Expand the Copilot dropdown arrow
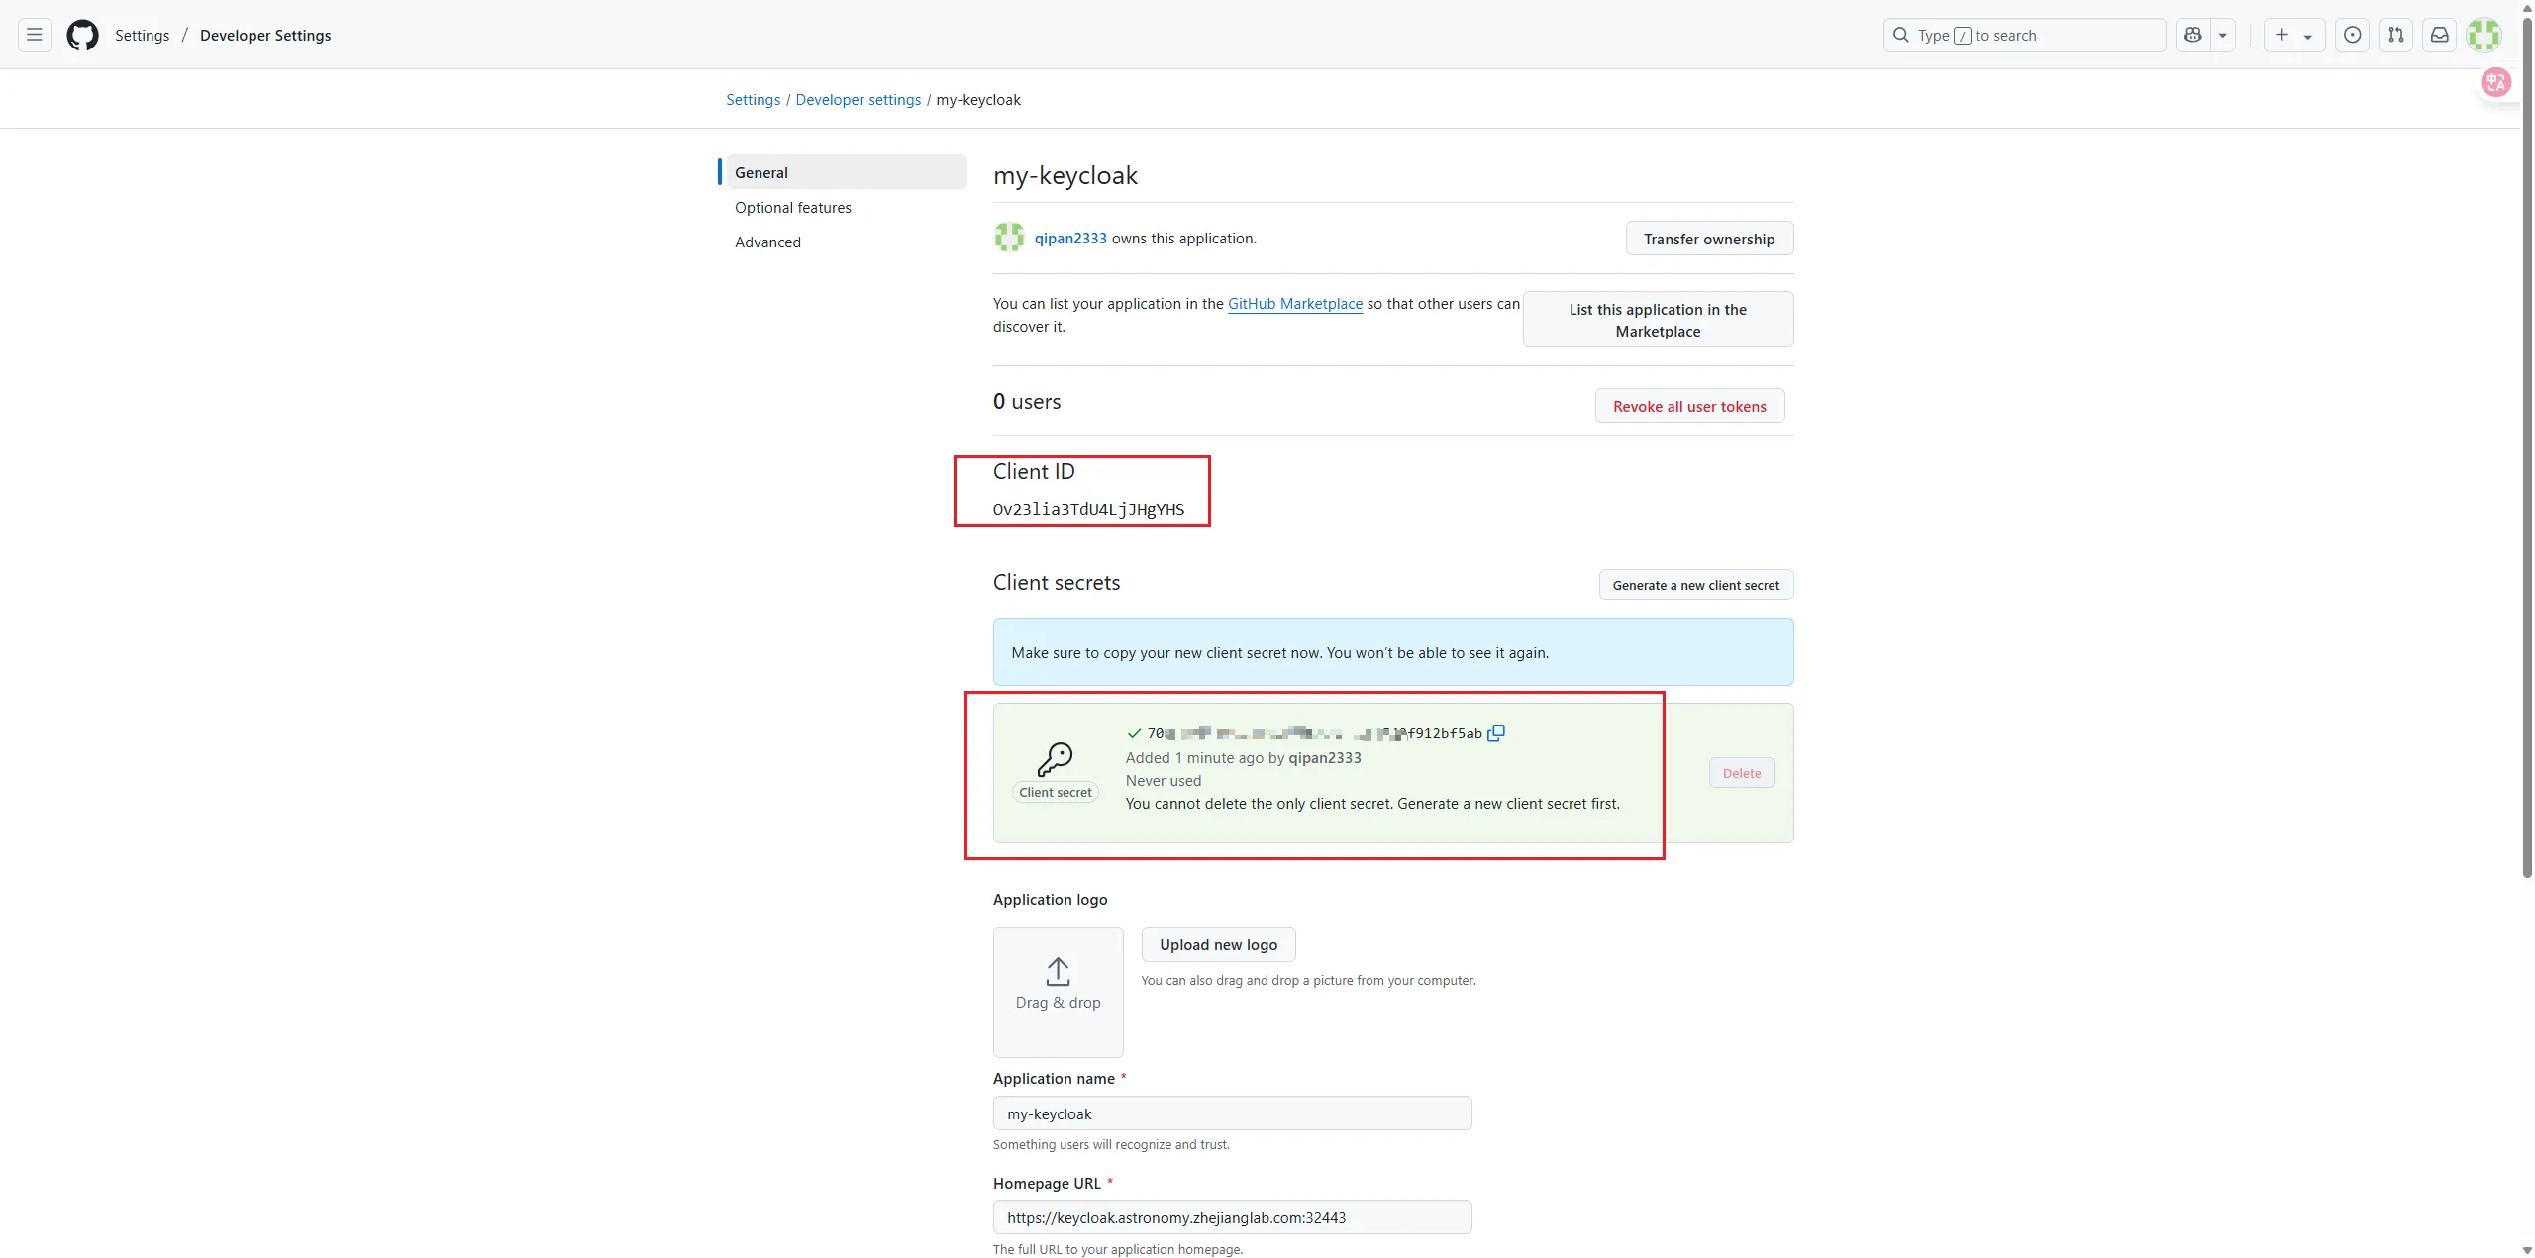2535x1258 pixels. click(x=2223, y=35)
